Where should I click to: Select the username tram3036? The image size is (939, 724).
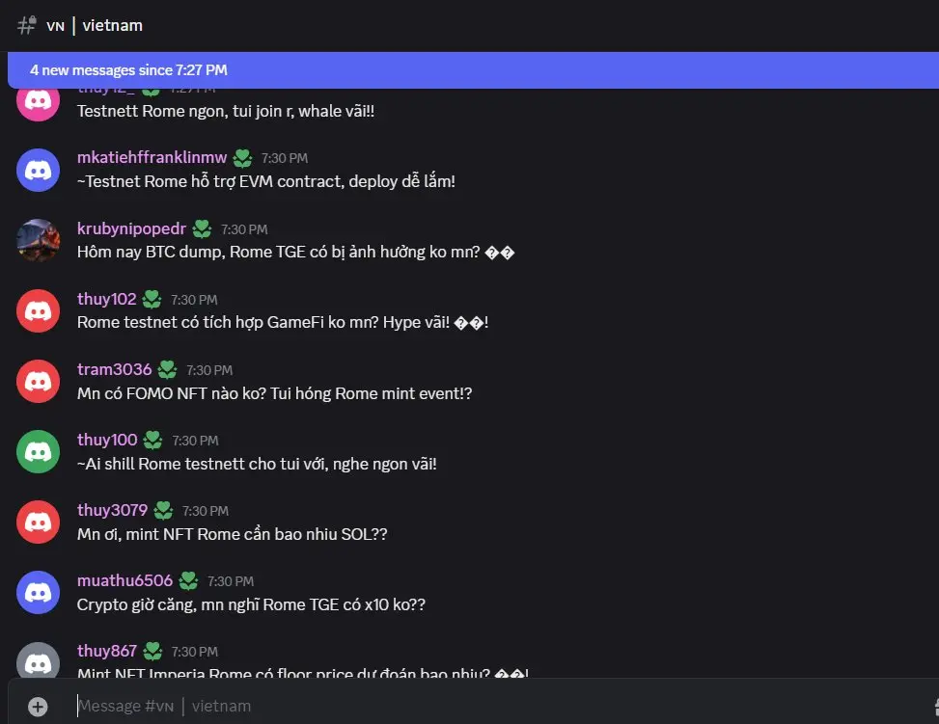click(x=115, y=369)
